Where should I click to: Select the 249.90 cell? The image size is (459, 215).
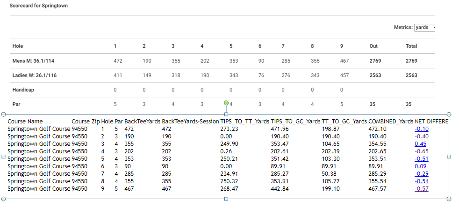click(229, 144)
